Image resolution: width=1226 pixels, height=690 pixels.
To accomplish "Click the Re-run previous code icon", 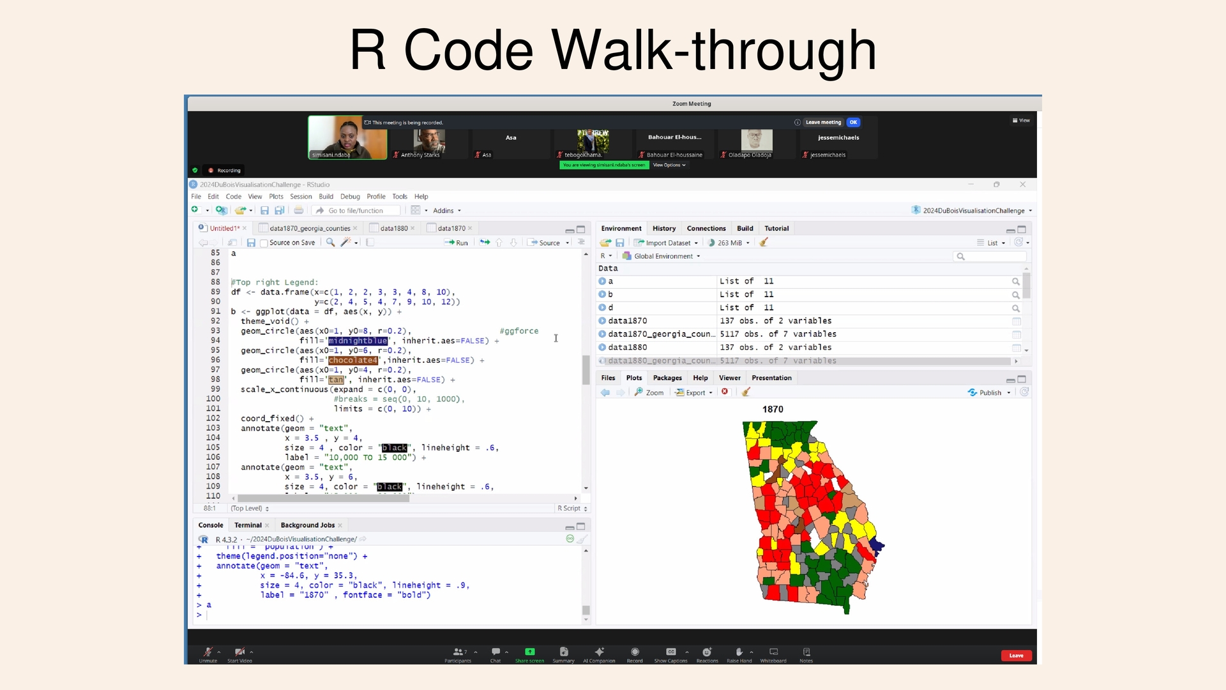I will (x=485, y=243).
